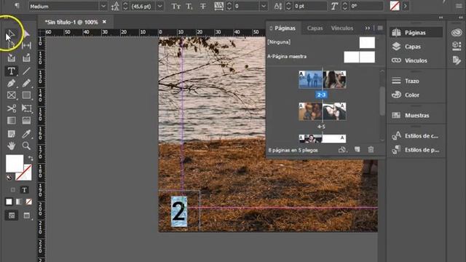The image size is (466, 262).
Task: Select the Direct Selection tool
Action: click(x=26, y=33)
